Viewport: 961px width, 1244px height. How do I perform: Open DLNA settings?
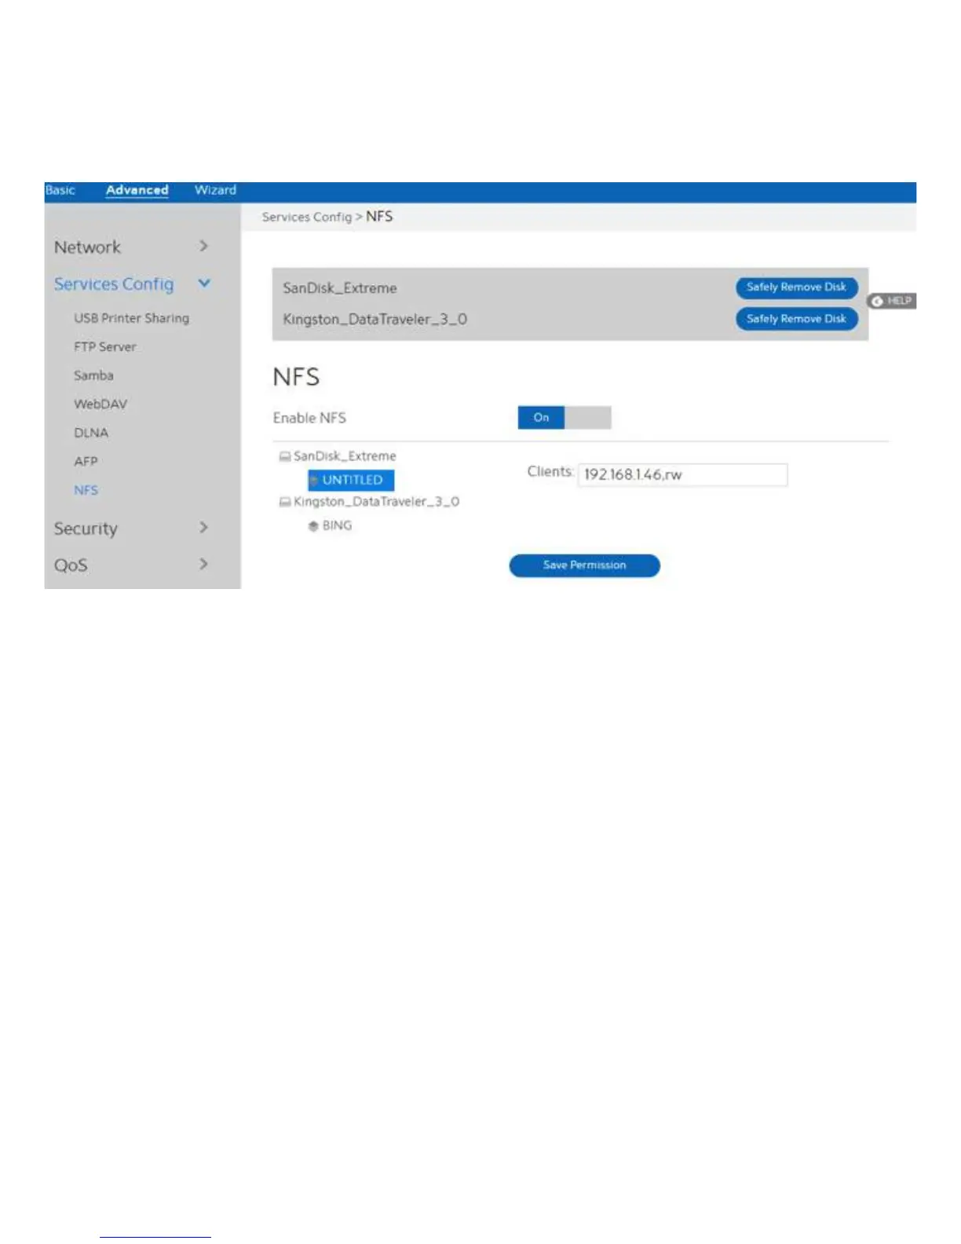point(91,433)
